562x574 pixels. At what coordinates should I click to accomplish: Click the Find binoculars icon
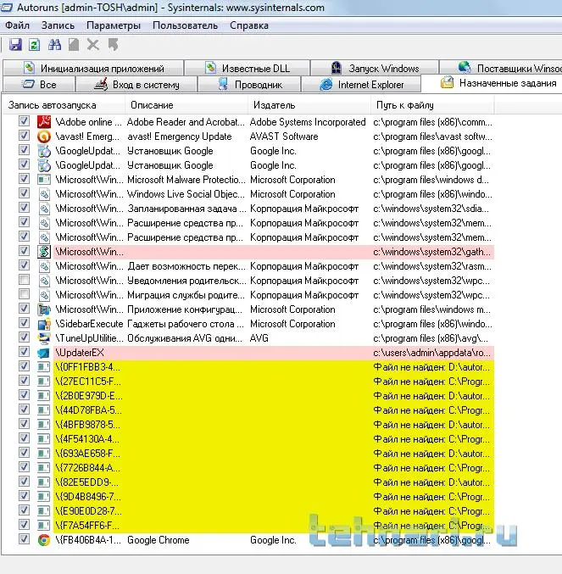point(54,45)
